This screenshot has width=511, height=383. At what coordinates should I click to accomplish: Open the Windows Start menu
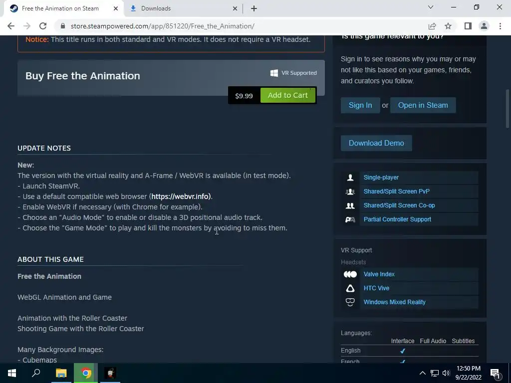12,373
